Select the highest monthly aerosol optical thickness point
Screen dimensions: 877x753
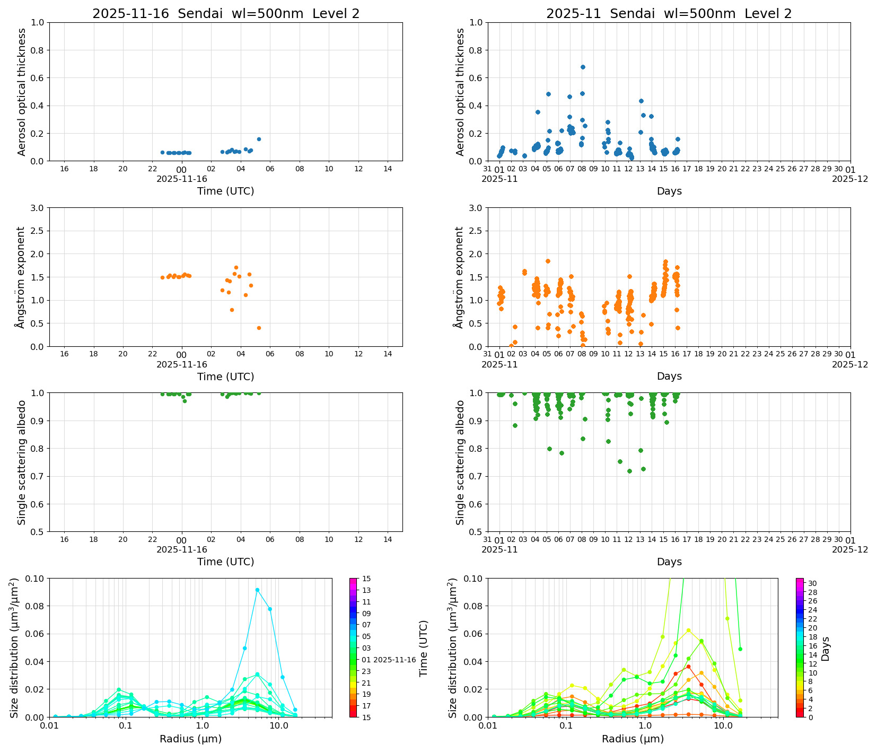point(583,67)
